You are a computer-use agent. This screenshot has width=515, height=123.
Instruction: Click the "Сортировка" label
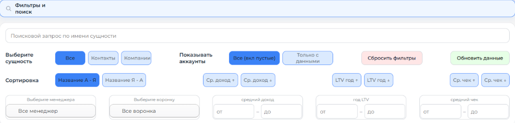(x=22, y=80)
